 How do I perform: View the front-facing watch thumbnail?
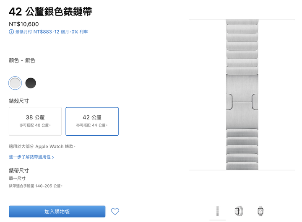(260, 211)
